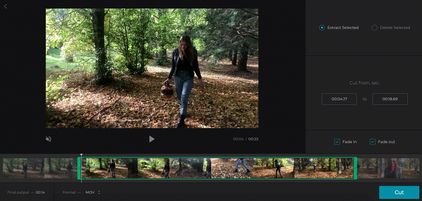Uncheck the Fade in checkbox
The height and width of the screenshot is (201, 422).
pyautogui.click(x=337, y=142)
